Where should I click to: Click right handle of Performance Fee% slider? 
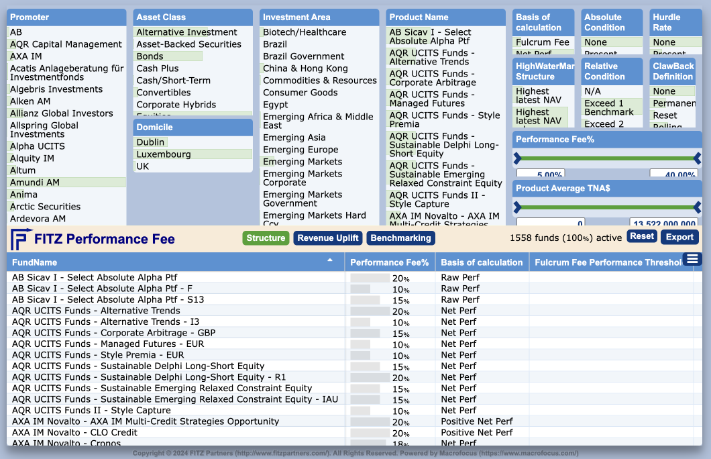[x=697, y=158]
